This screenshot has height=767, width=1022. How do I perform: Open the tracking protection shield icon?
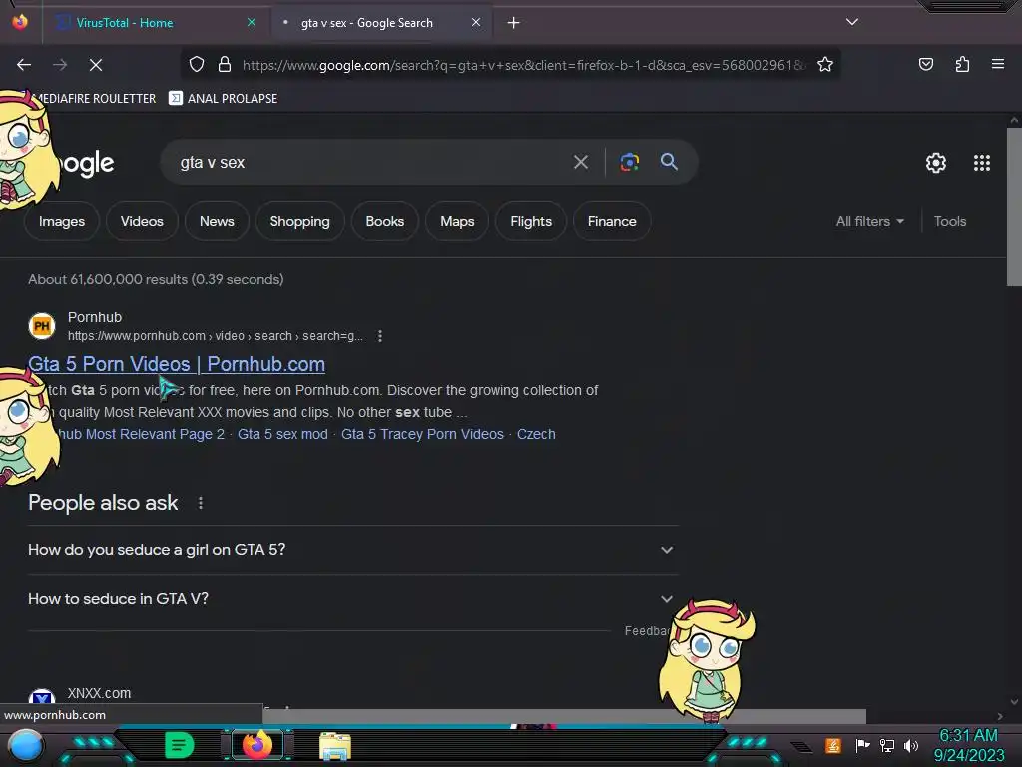197,64
